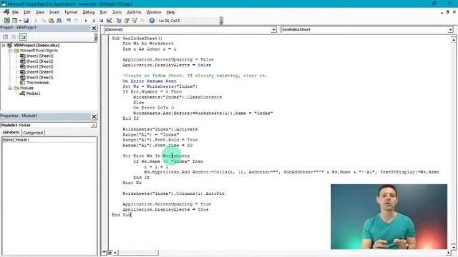Image resolution: width=458 pixels, height=257 pixels.
Task: Click the View Object icon in Project panel
Action: point(14,36)
